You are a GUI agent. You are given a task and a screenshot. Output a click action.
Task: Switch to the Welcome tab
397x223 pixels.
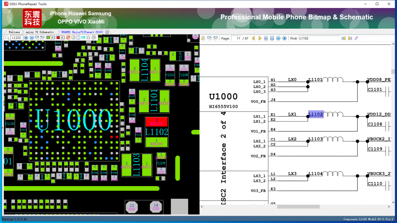[14, 32]
